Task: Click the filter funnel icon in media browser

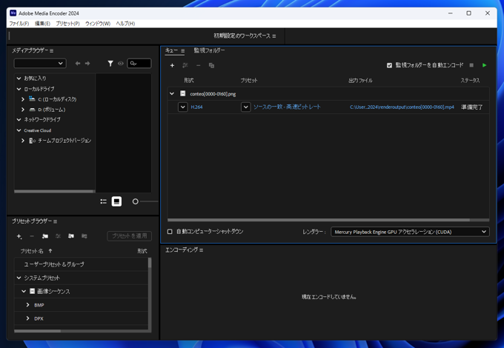Action: click(x=110, y=64)
